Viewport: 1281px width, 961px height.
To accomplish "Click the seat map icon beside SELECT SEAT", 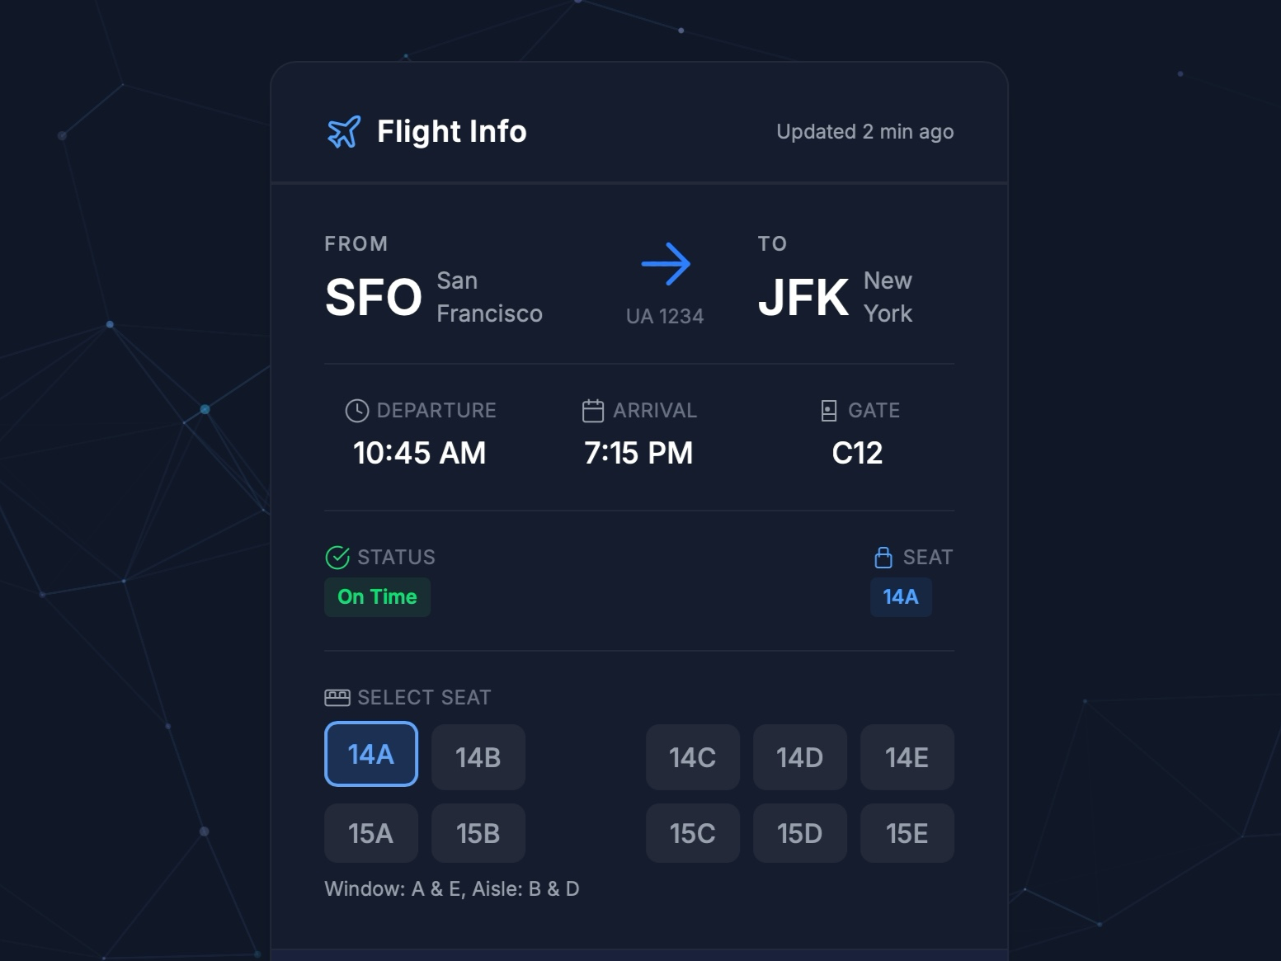I will point(338,697).
